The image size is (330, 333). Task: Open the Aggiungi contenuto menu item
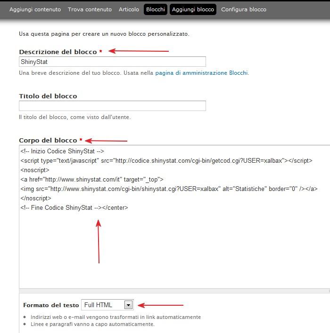35,9
